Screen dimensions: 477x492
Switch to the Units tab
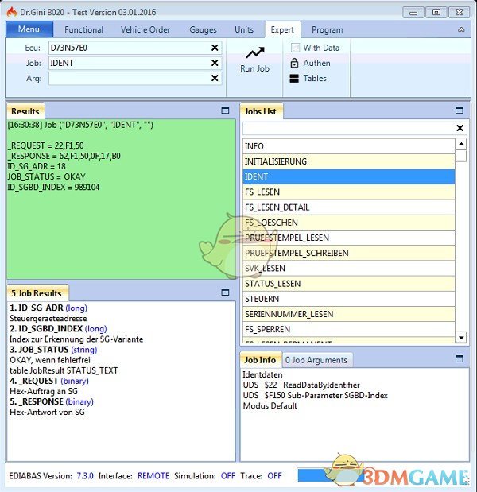[244, 29]
